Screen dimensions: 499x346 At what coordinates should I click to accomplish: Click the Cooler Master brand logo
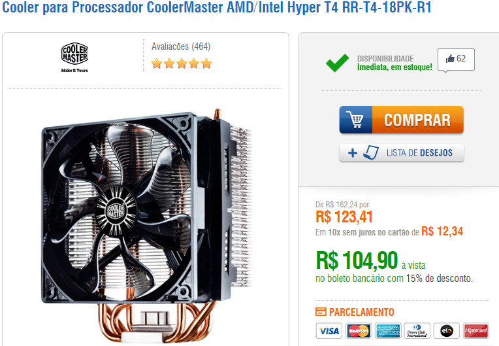click(74, 58)
